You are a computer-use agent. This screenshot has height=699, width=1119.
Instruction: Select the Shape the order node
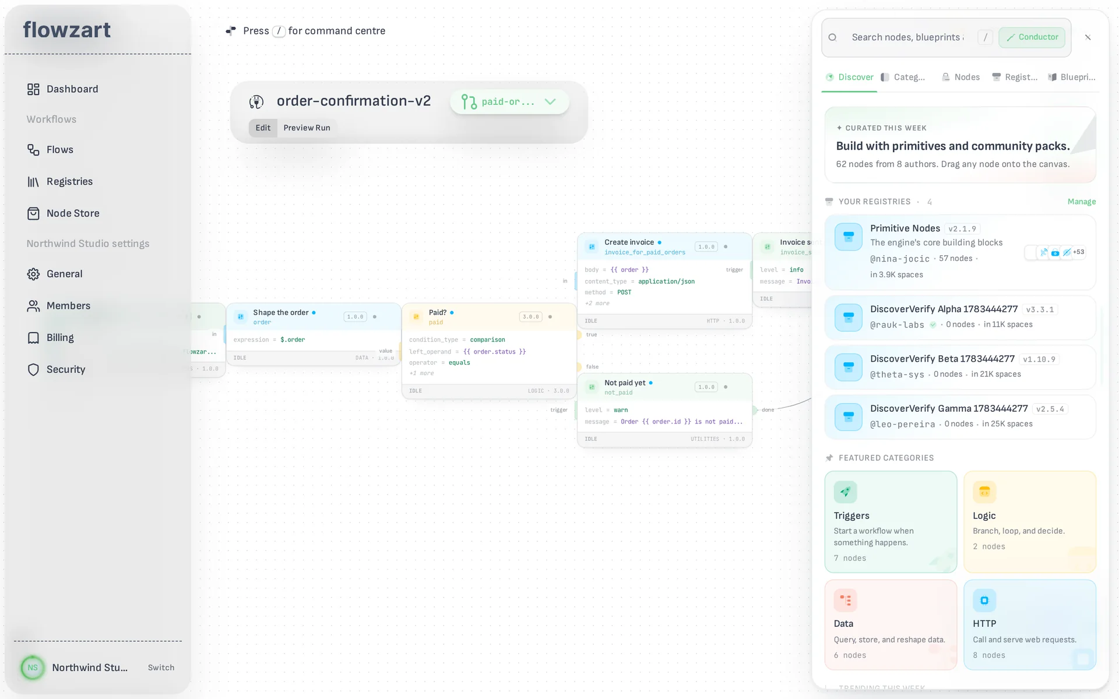click(x=314, y=334)
